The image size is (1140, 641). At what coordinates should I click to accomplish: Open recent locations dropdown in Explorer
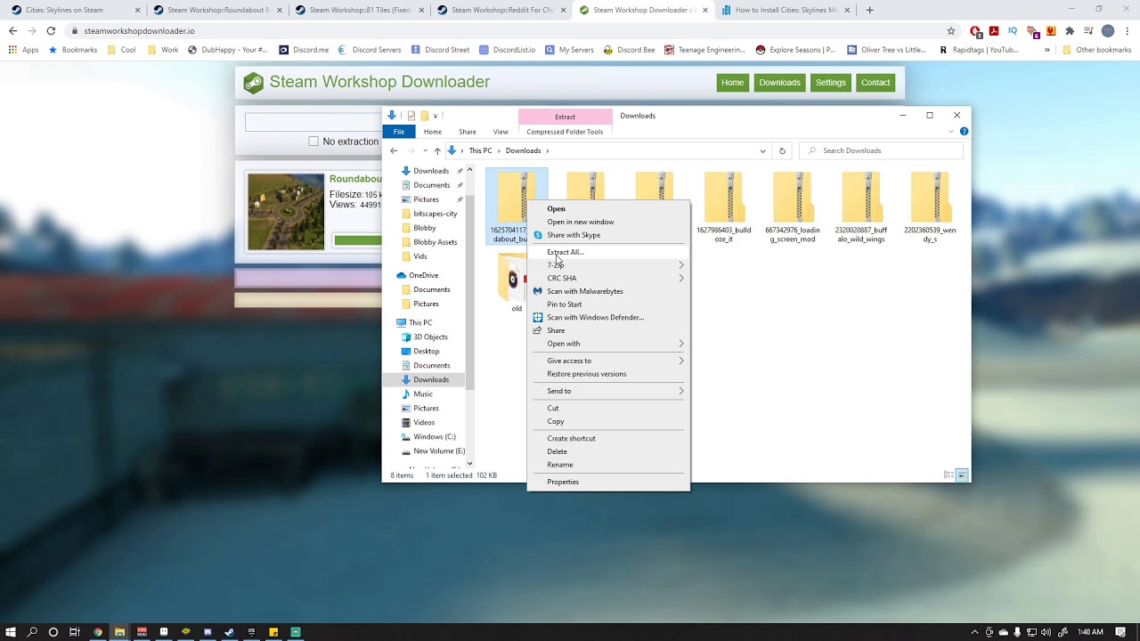point(425,150)
